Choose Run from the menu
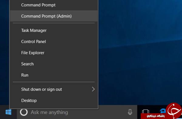The height and width of the screenshot is (119, 182). tap(54, 75)
